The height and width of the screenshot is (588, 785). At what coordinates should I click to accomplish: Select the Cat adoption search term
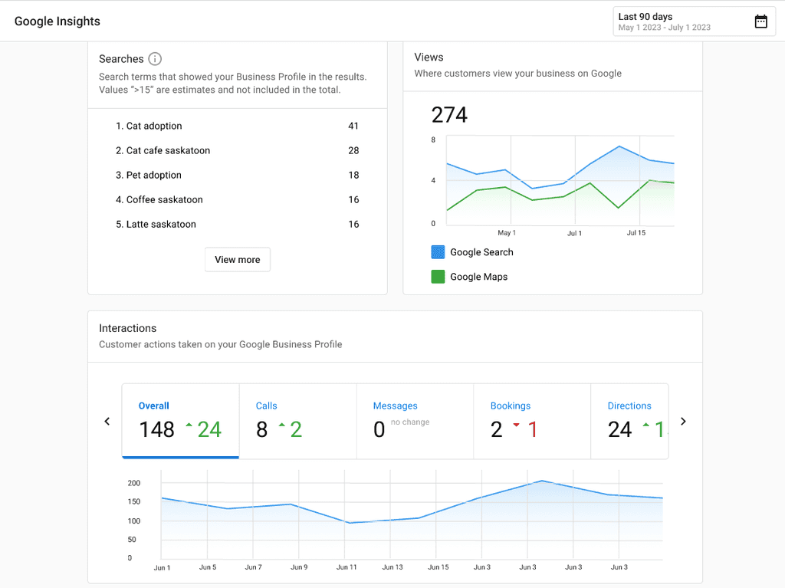(x=153, y=126)
